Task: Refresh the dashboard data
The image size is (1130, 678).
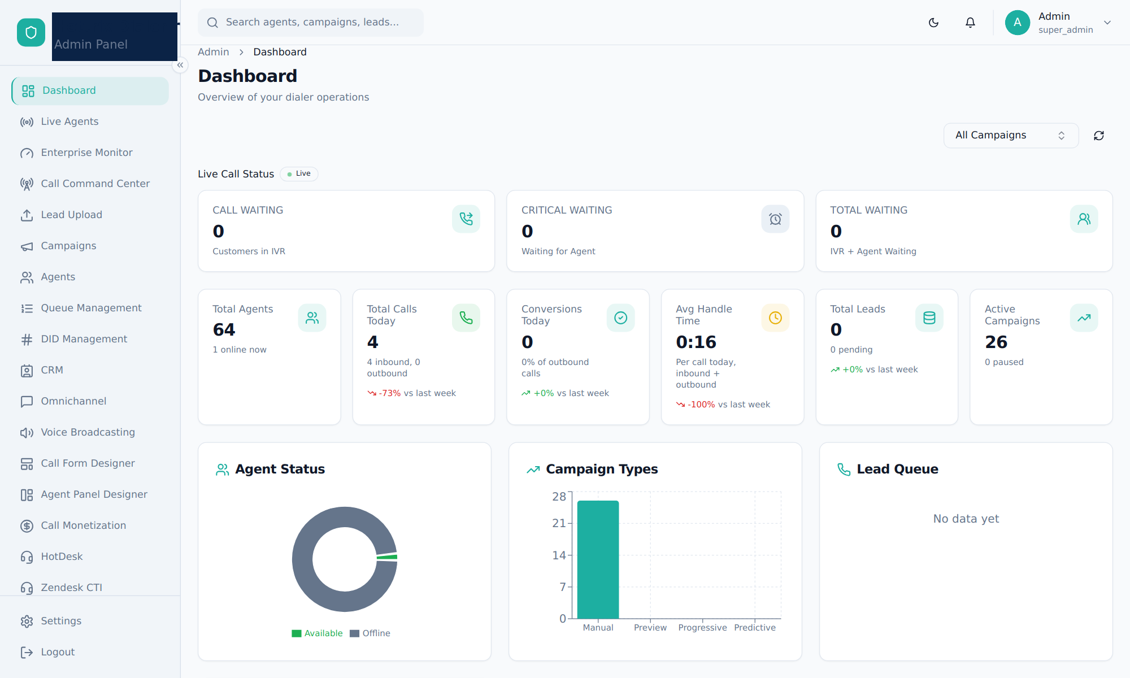Action: (1099, 136)
